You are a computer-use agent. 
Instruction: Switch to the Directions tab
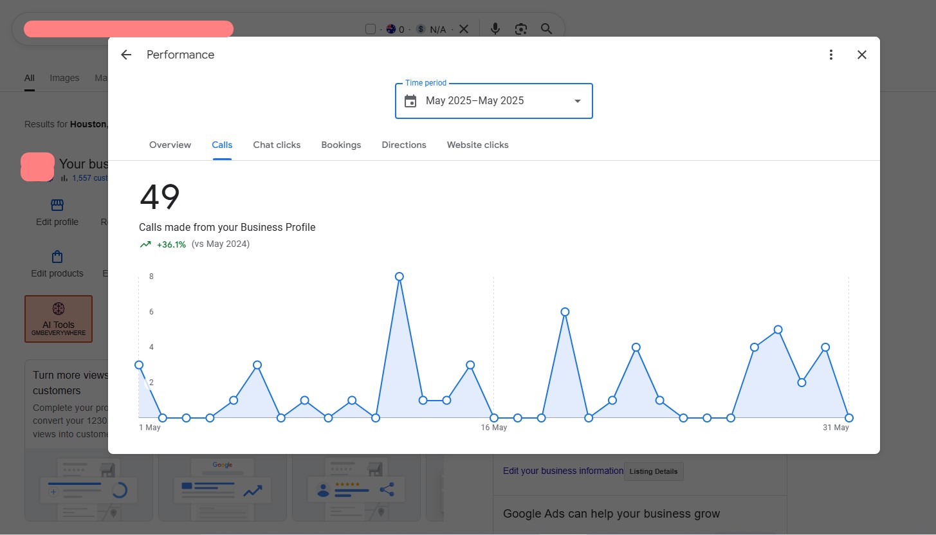click(404, 145)
